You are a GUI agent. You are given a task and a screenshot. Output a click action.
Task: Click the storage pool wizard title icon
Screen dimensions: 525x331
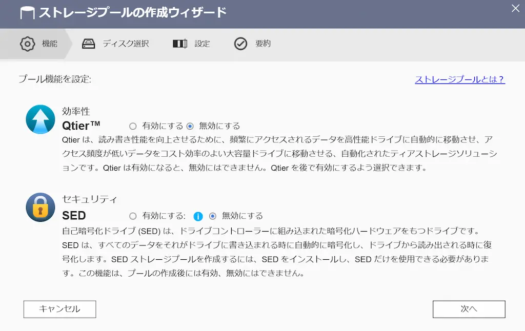[x=27, y=13]
